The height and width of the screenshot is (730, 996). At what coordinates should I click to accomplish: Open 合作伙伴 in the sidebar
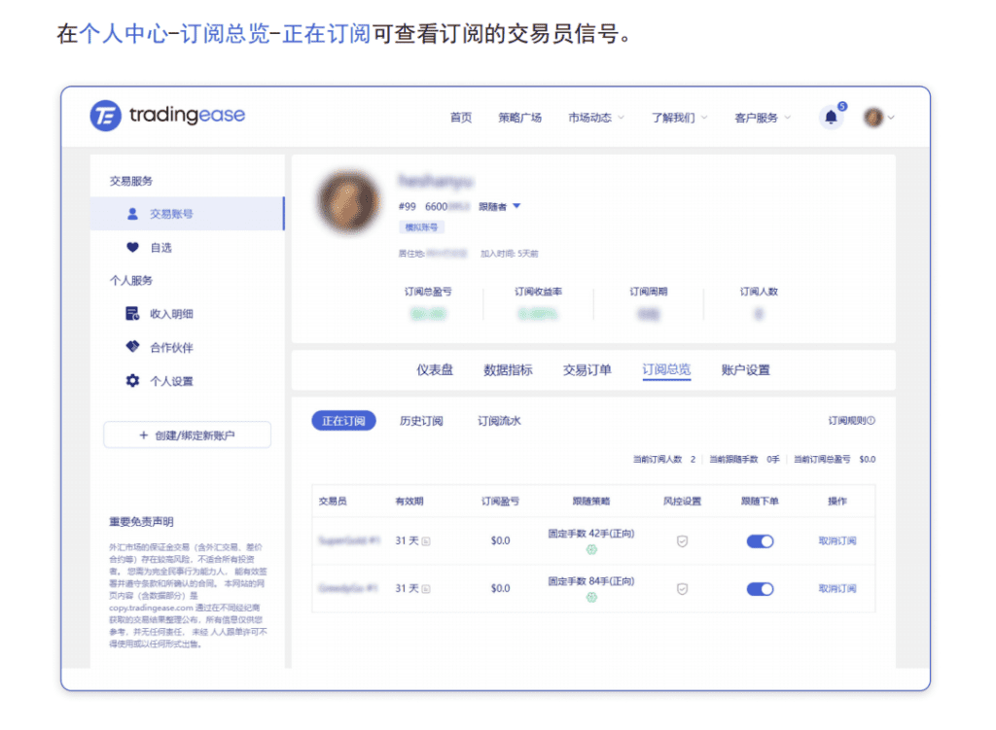pos(171,348)
